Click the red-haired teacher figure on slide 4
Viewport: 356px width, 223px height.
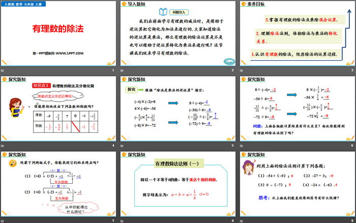(16, 107)
